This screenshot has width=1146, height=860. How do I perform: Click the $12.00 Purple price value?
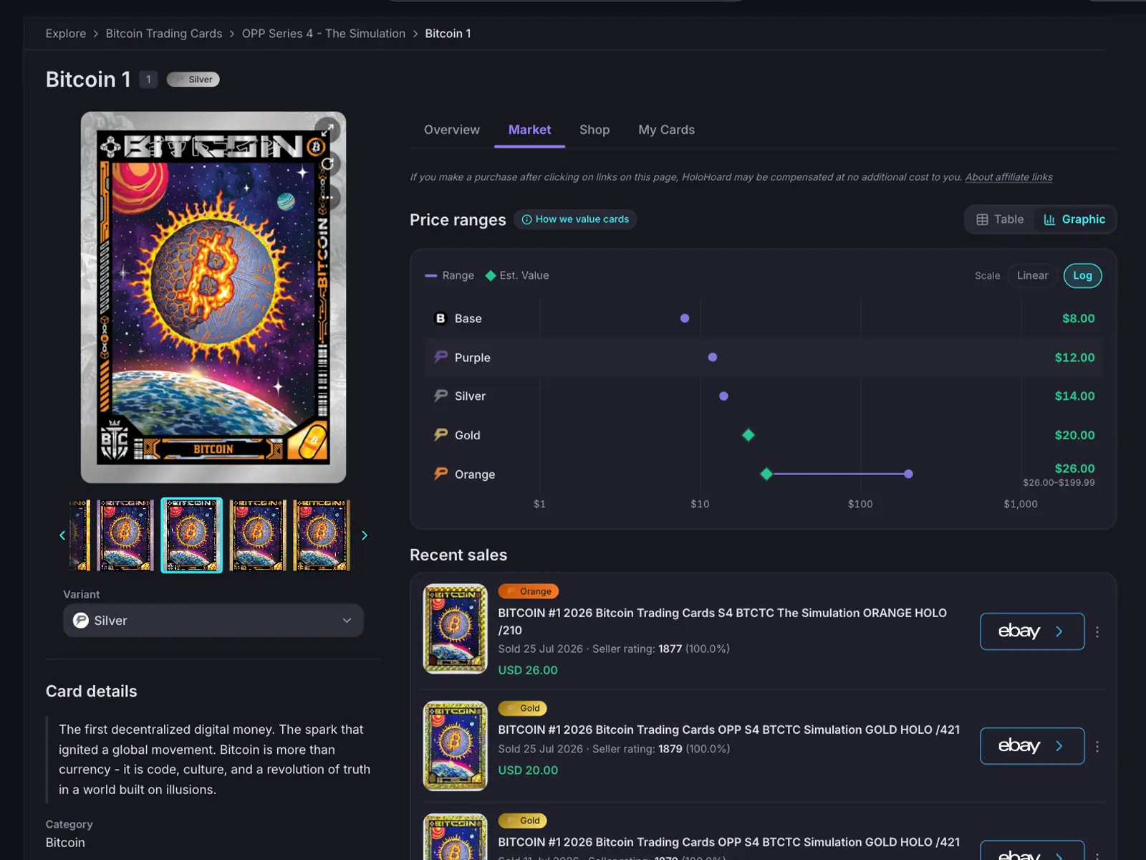[x=1074, y=357]
